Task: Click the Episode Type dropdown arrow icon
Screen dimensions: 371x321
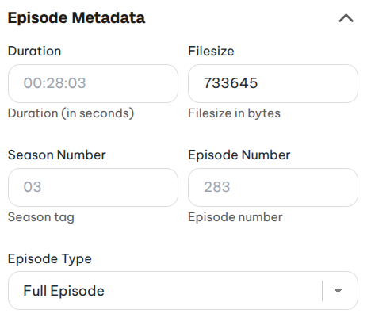Action: [x=338, y=291]
